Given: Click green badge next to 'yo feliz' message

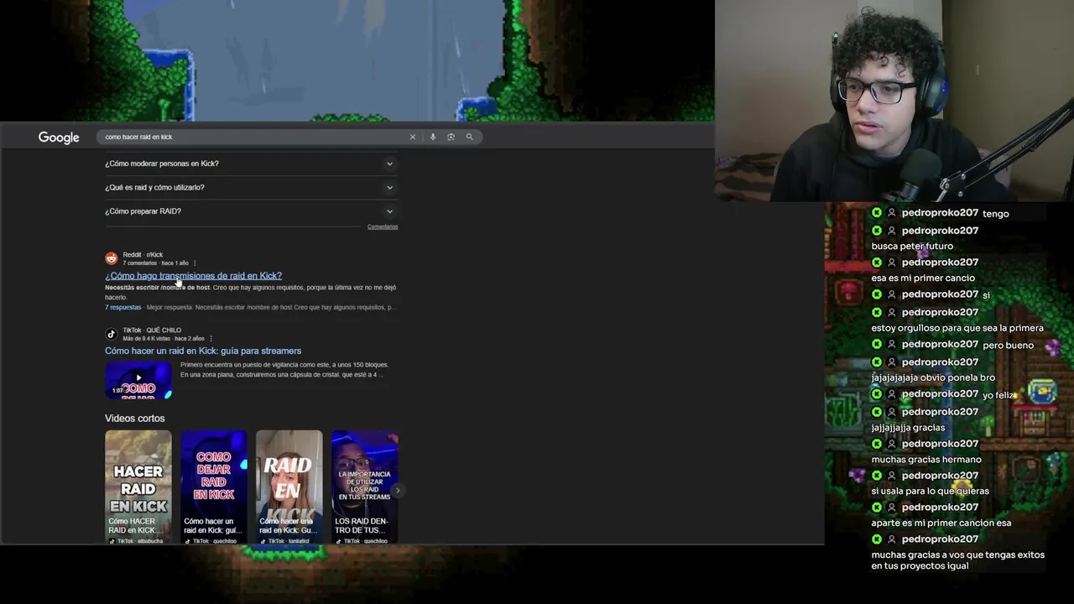Looking at the screenshot, I should tap(877, 394).
